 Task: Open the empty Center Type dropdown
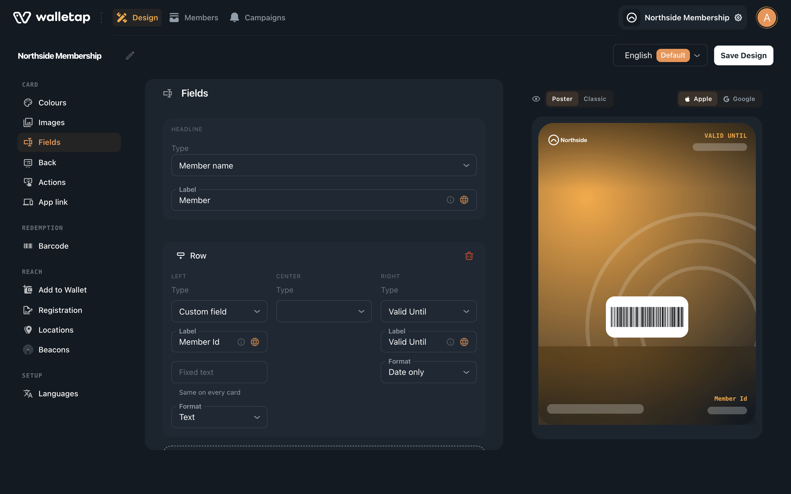[324, 311]
